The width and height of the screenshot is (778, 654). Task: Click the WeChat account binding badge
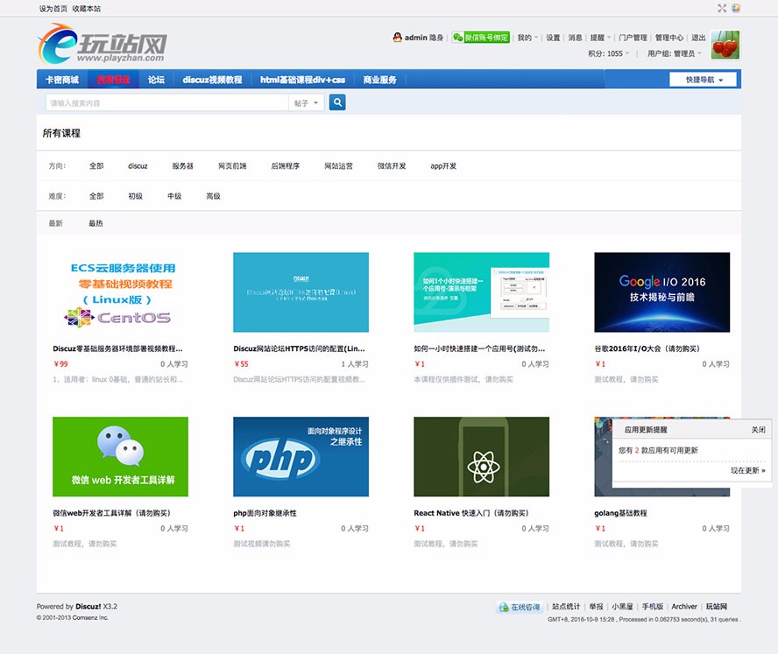481,37
